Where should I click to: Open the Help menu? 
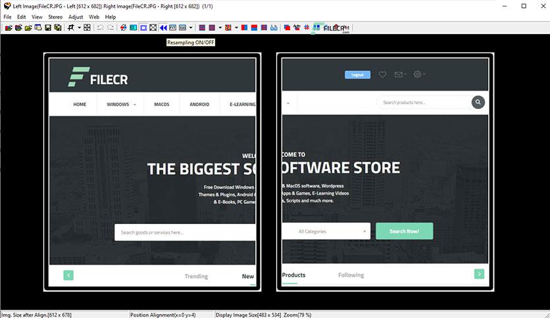[x=110, y=17]
